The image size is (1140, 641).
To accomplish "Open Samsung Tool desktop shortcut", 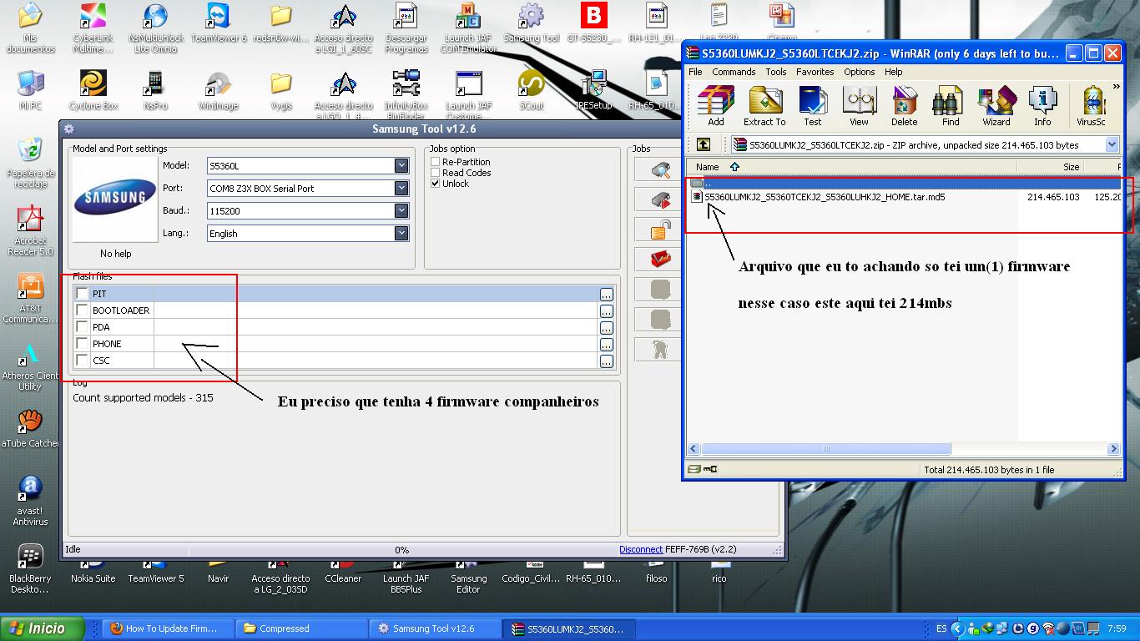I will tap(532, 23).
